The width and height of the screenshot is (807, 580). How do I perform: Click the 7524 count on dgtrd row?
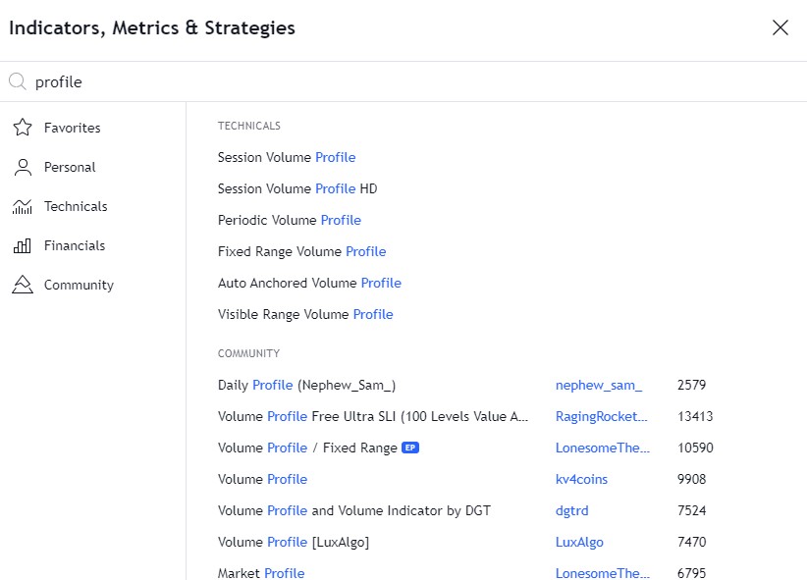click(x=691, y=510)
